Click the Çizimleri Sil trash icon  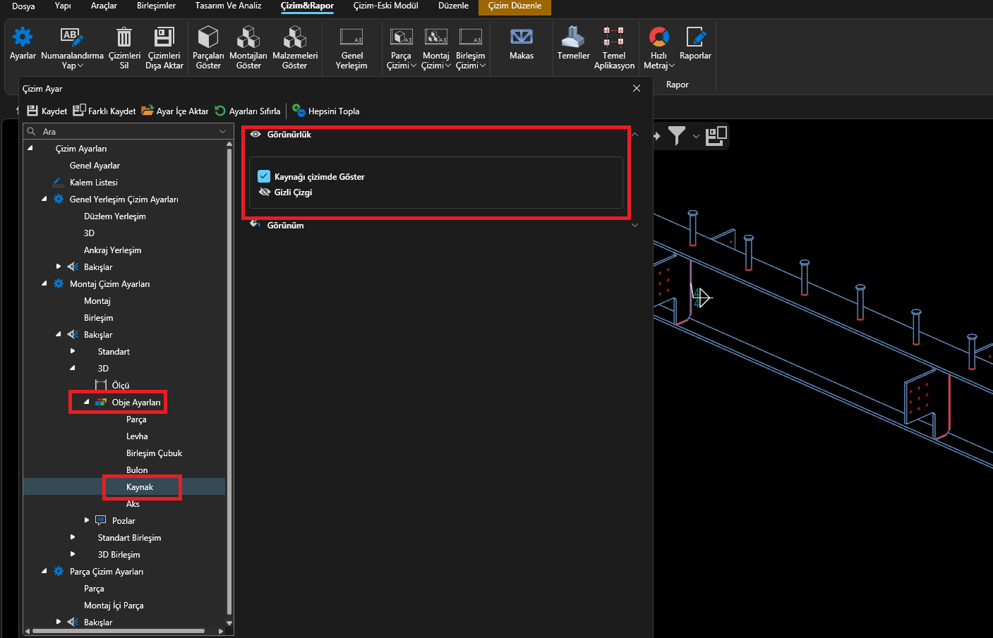124,39
